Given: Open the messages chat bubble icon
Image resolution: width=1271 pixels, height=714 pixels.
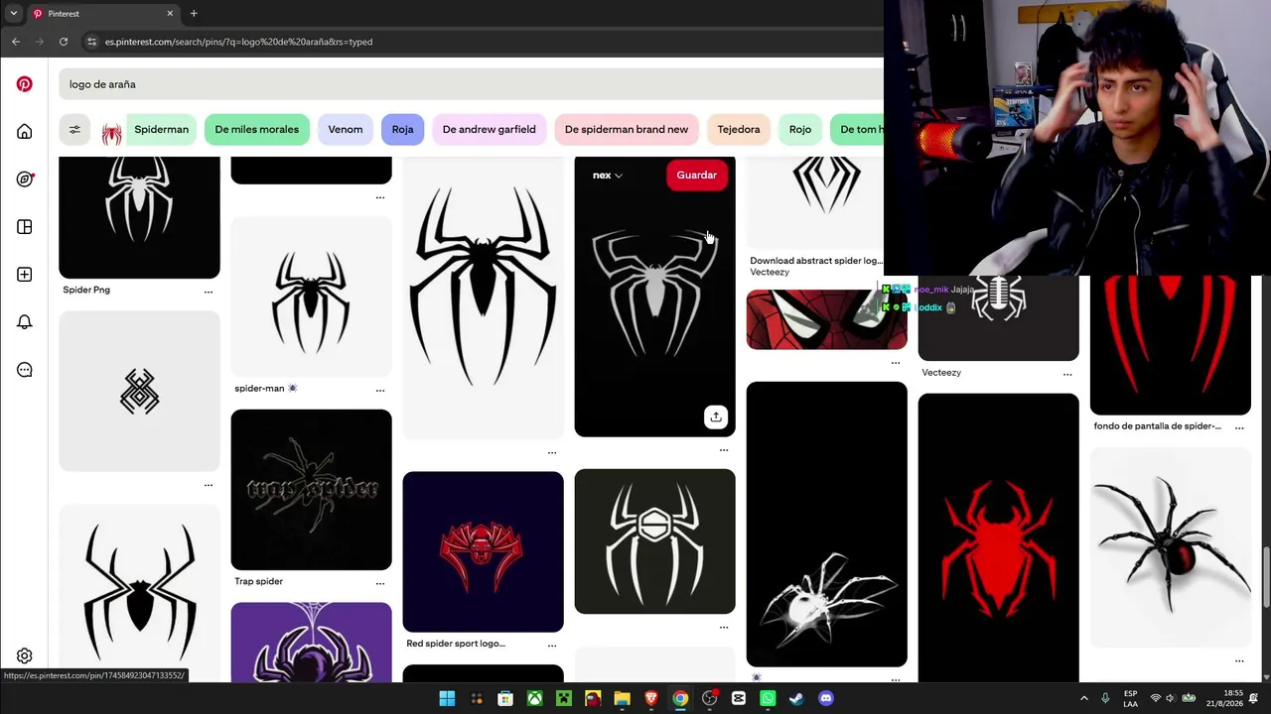Looking at the screenshot, I should [x=25, y=370].
